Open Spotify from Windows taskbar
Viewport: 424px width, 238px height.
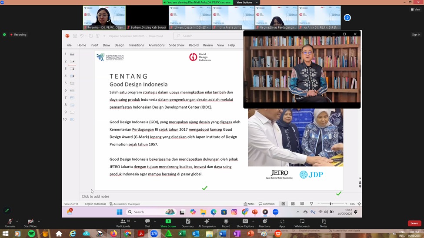pyautogui.click(x=31, y=233)
